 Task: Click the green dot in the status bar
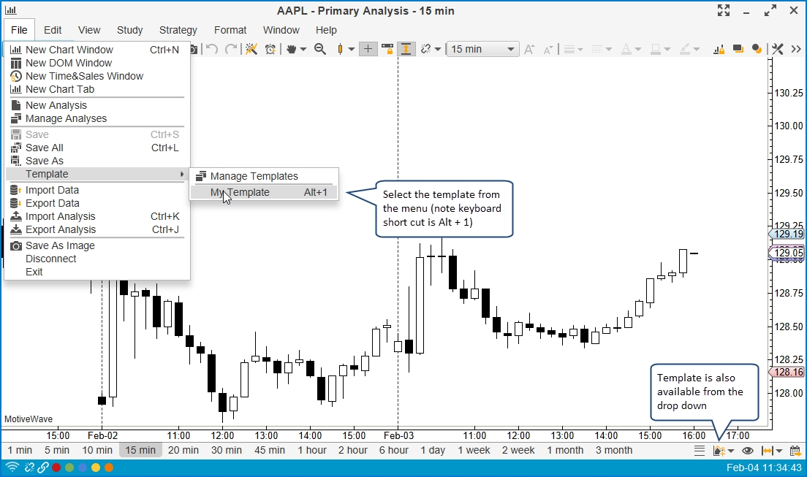[x=69, y=468]
